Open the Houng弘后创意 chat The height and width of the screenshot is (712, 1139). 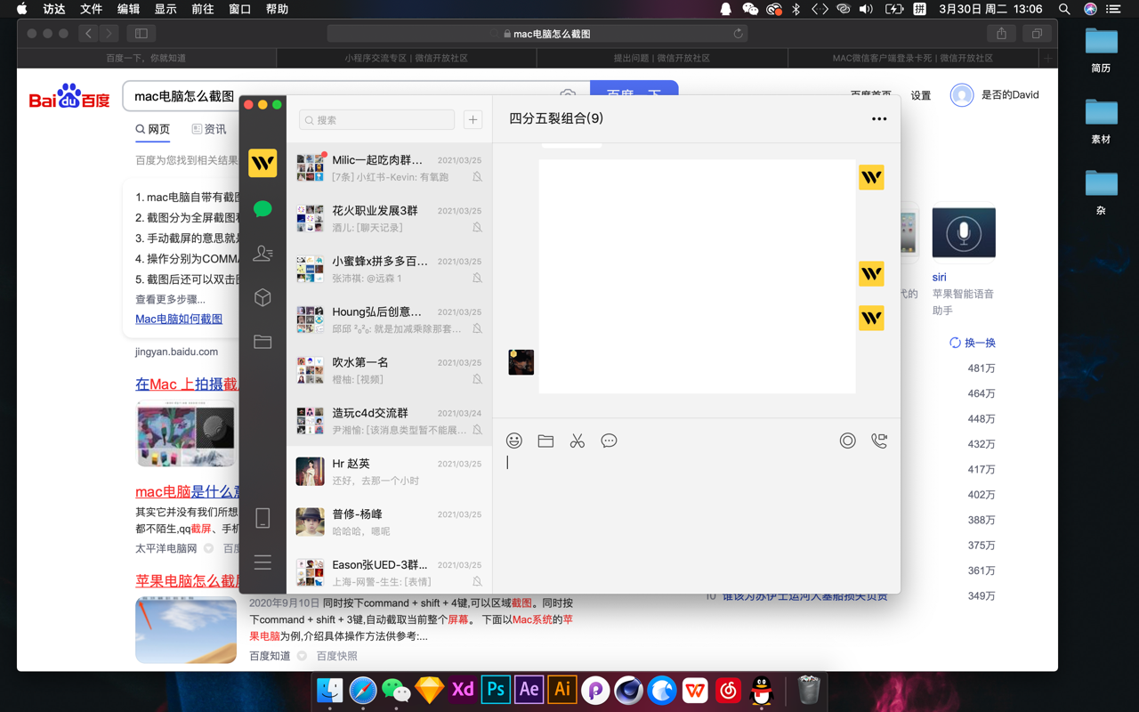tap(390, 320)
